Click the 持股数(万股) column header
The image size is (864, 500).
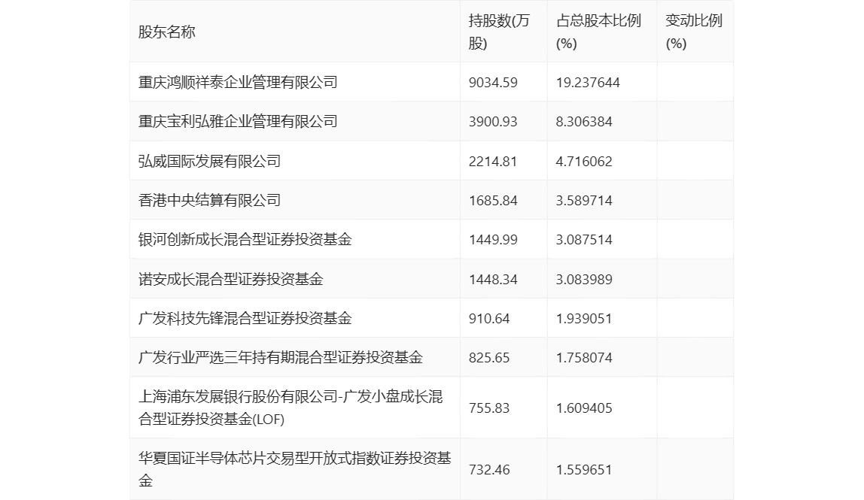[499, 32]
